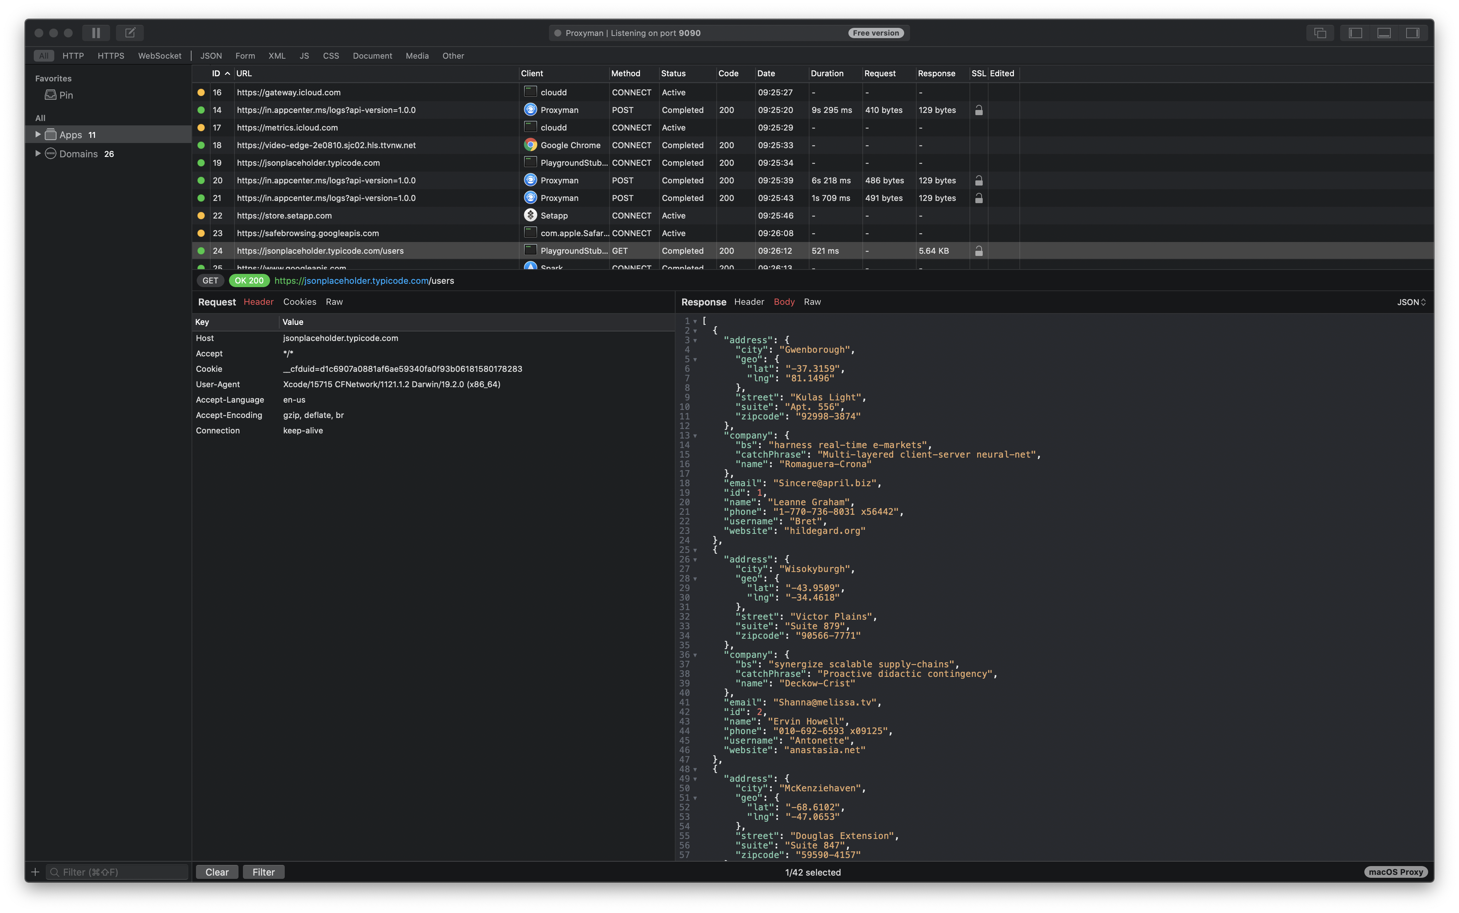Click the compose new request icon
1459x913 pixels.
[x=130, y=33]
